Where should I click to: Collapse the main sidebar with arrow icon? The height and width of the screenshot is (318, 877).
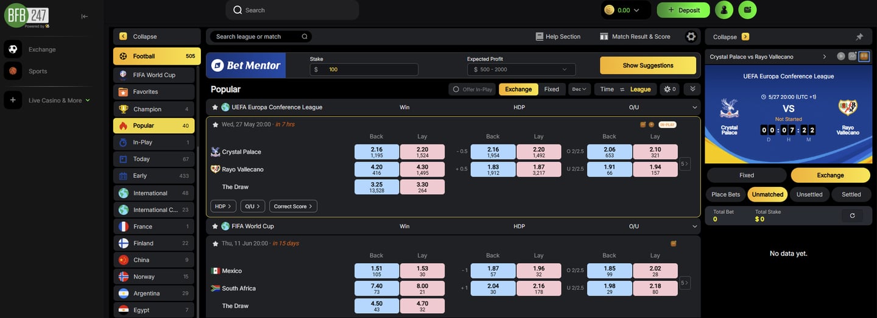[x=85, y=16]
